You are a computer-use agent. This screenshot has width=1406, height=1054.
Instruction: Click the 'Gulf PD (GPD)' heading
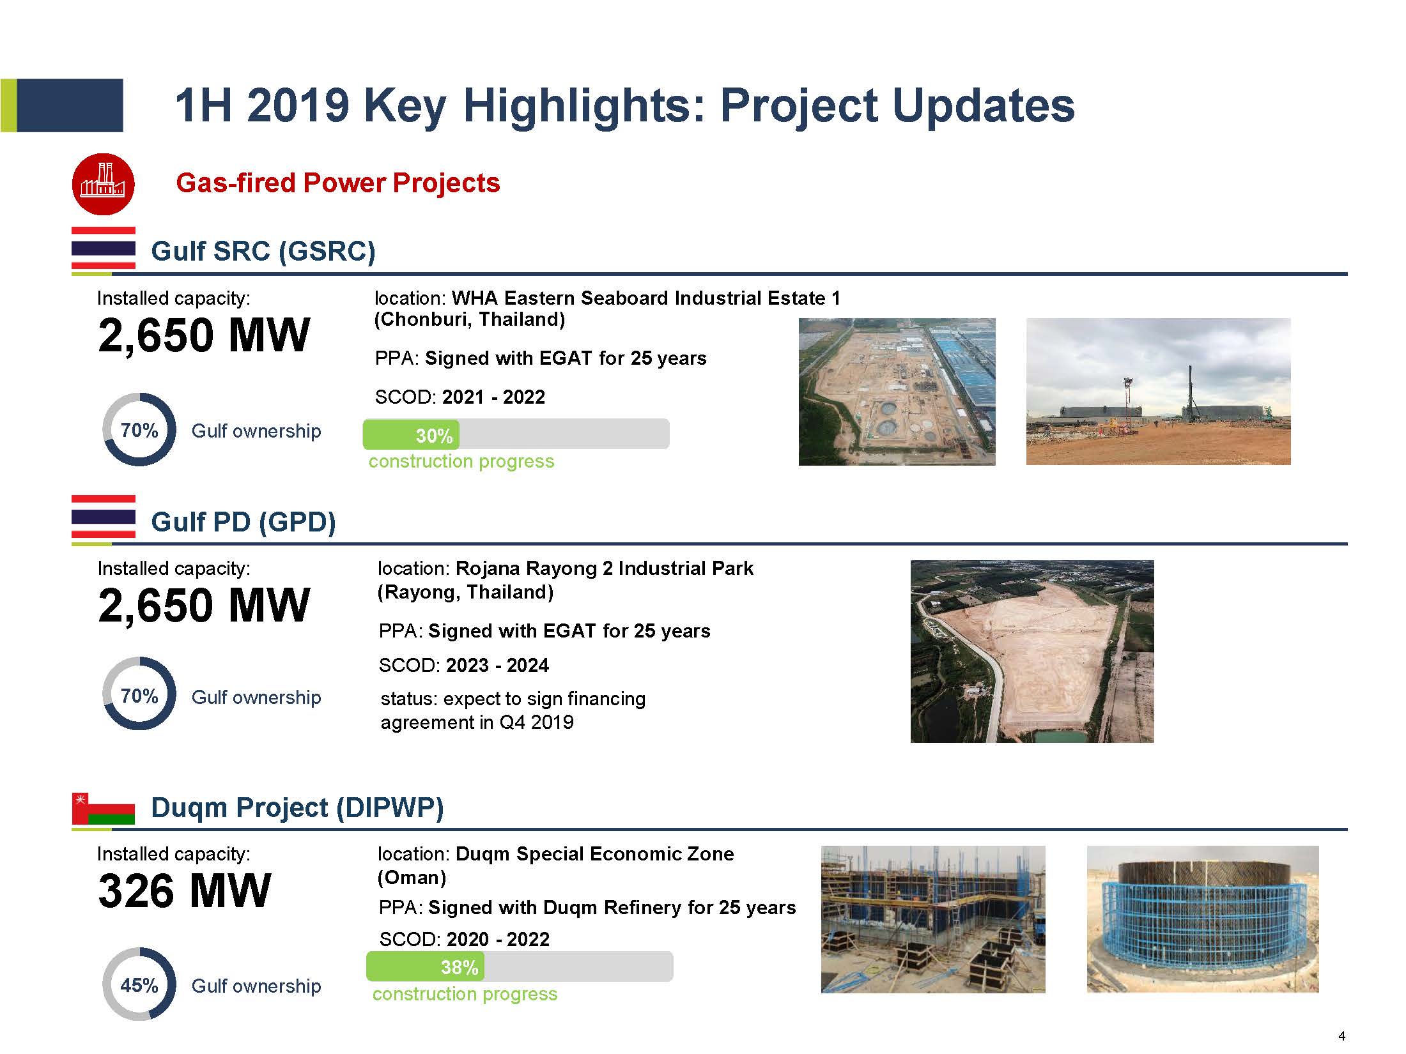(x=243, y=522)
